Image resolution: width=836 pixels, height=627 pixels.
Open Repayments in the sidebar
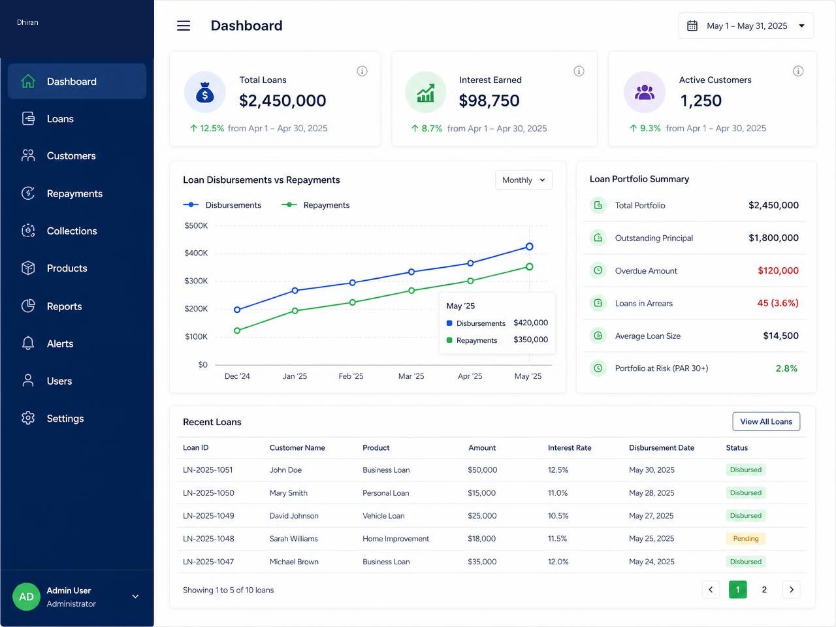click(77, 194)
